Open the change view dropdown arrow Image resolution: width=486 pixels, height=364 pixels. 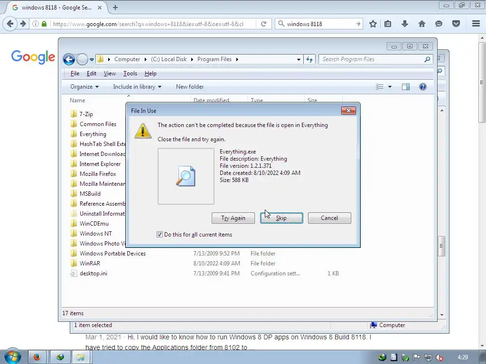tap(390, 87)
